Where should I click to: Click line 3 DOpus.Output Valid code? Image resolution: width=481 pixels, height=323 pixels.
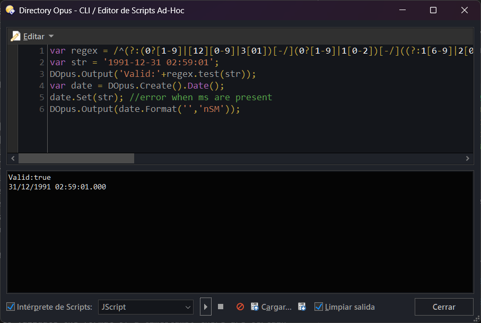pyautogui.click(x=152, y=74)
